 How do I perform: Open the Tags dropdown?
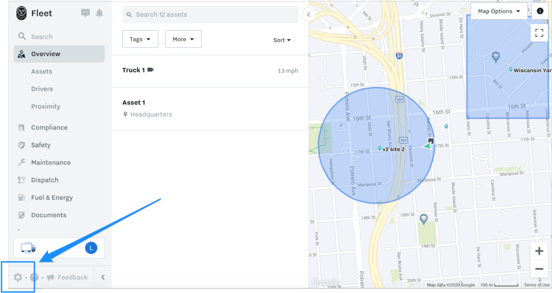140,39
